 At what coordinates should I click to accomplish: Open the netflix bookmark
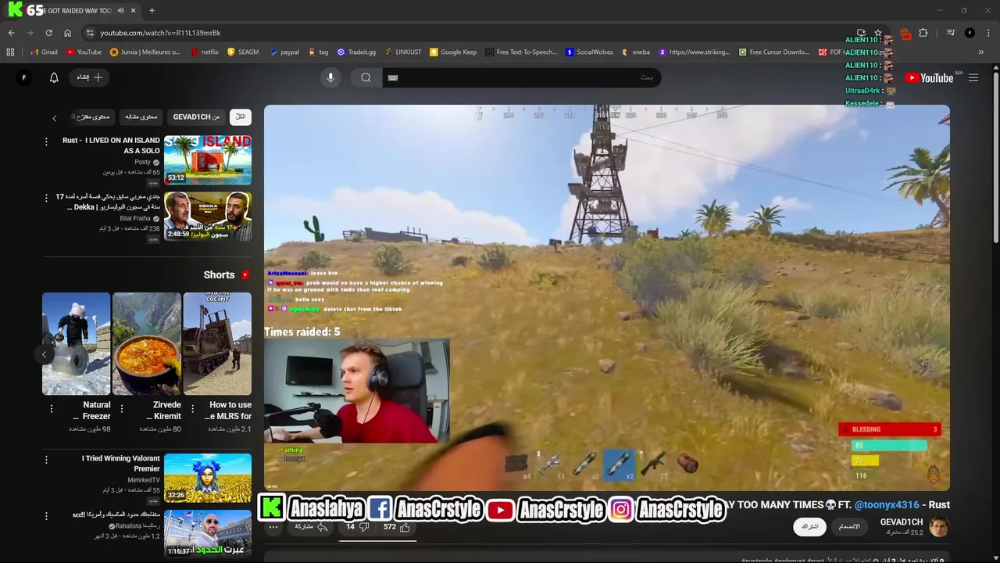point(204,52)
